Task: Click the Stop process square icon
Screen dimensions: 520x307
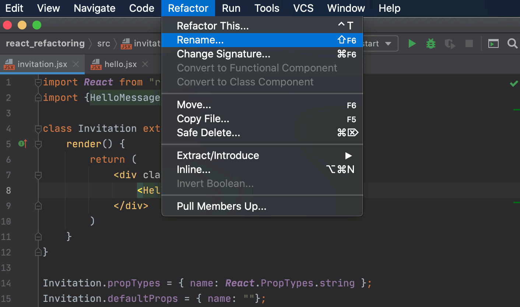Action: (468, 43)
